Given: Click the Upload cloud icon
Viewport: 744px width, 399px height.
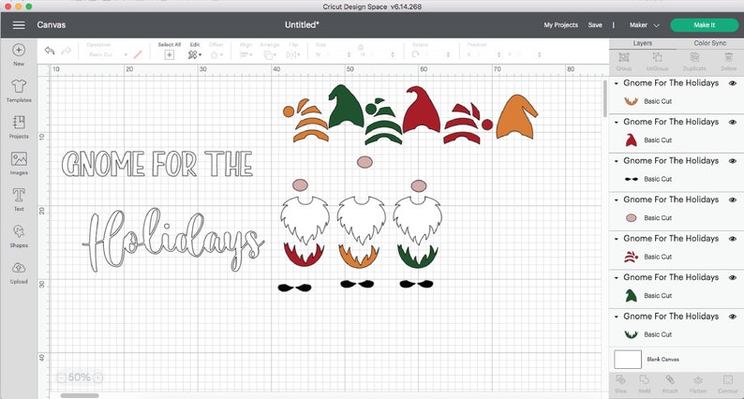Looking at the screenshot, I should tap(19, 268).
